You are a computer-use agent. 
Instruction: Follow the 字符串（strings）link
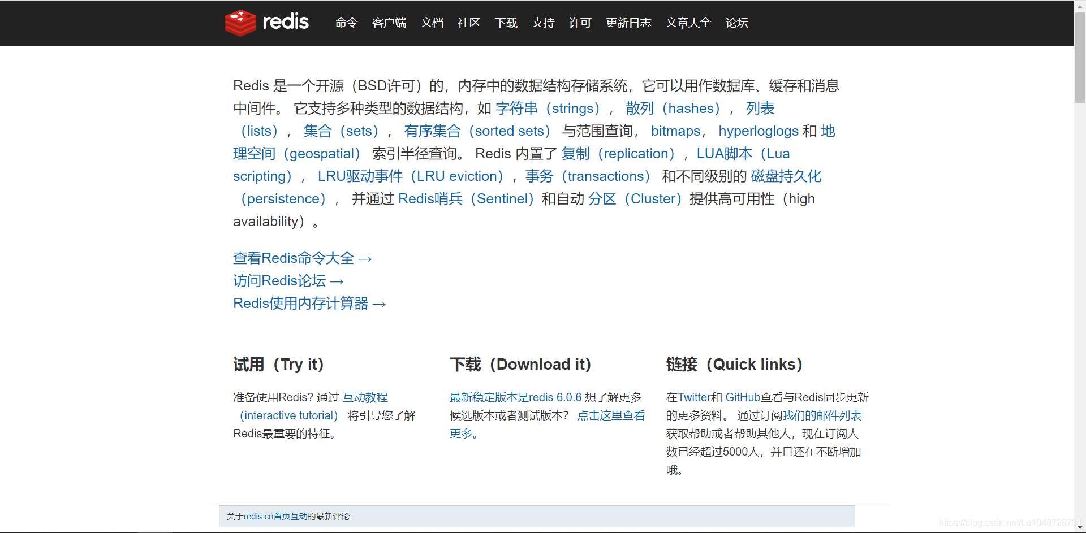(548, 108)
